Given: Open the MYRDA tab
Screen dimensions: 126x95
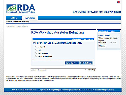Looking at the screenshot, I should point(14,18).
